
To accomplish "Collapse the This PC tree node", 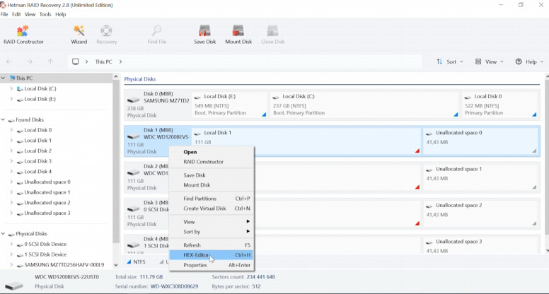I will click(3, 78).
